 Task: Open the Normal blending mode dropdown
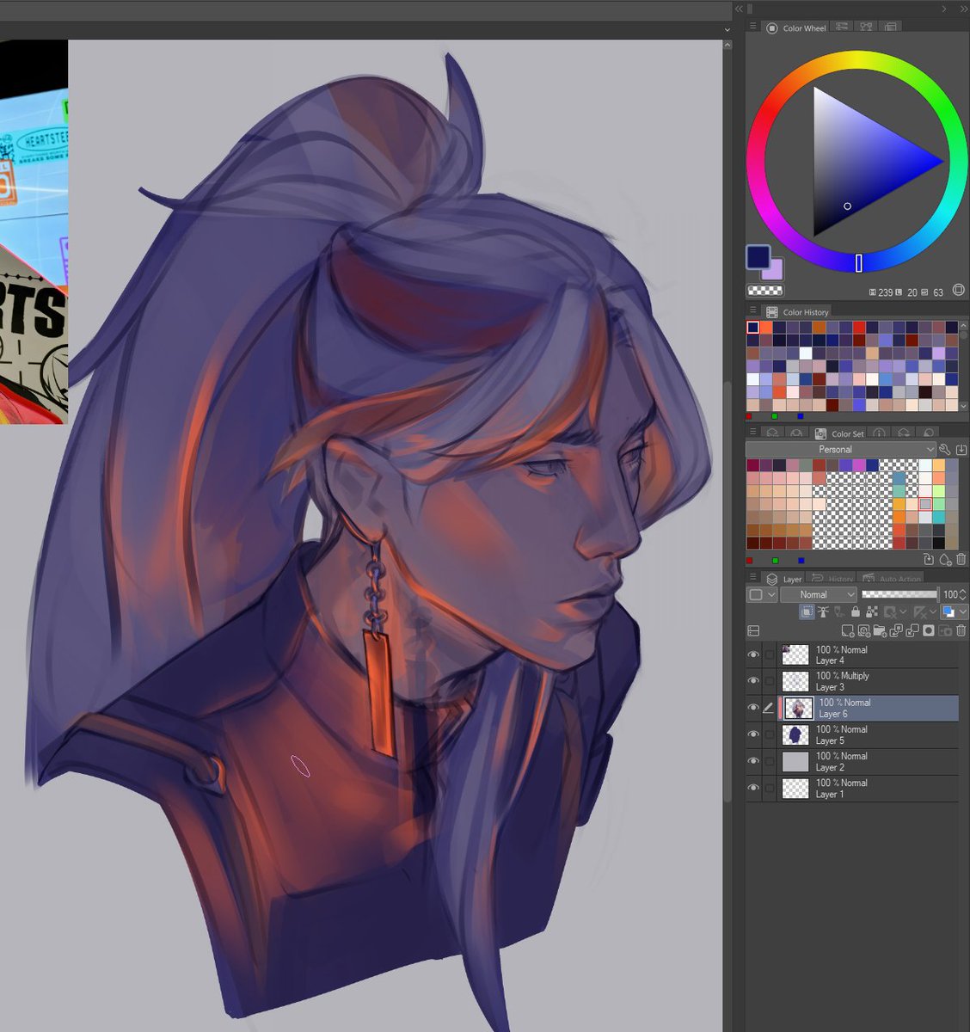pos(819,594)
